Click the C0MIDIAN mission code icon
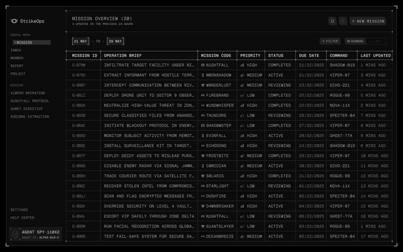 click(x=203, y=166)
